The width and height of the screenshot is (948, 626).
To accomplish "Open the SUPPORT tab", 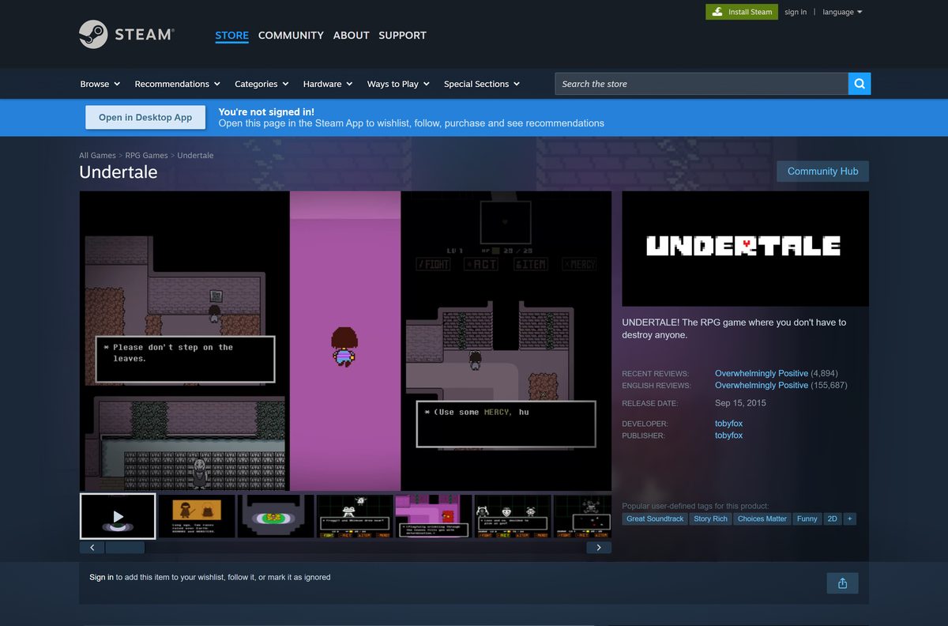I will pos(402,35).
